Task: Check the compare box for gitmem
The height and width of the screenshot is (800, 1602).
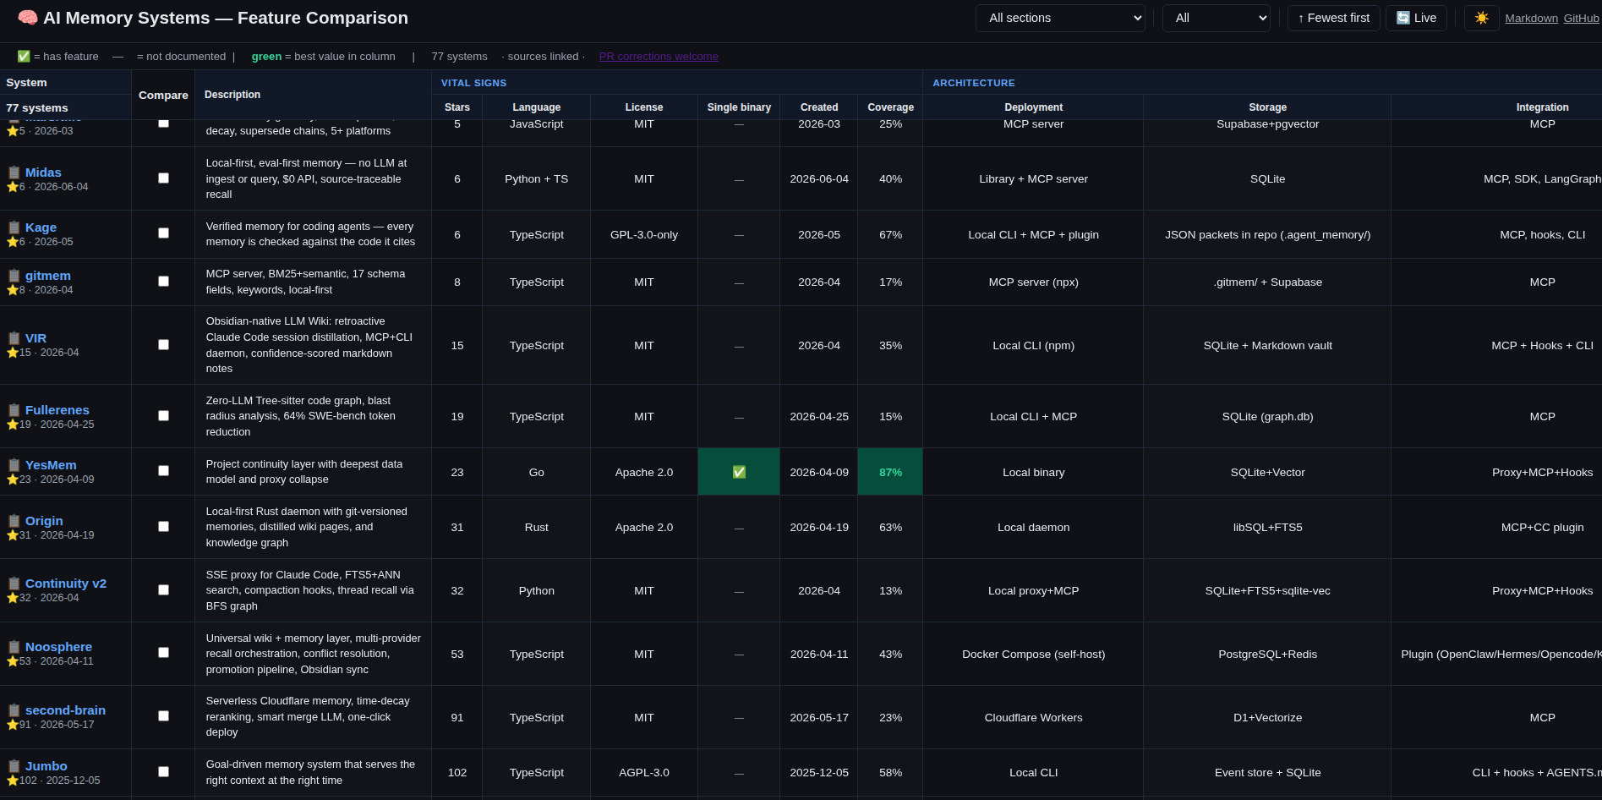Action: click(163, 282)
